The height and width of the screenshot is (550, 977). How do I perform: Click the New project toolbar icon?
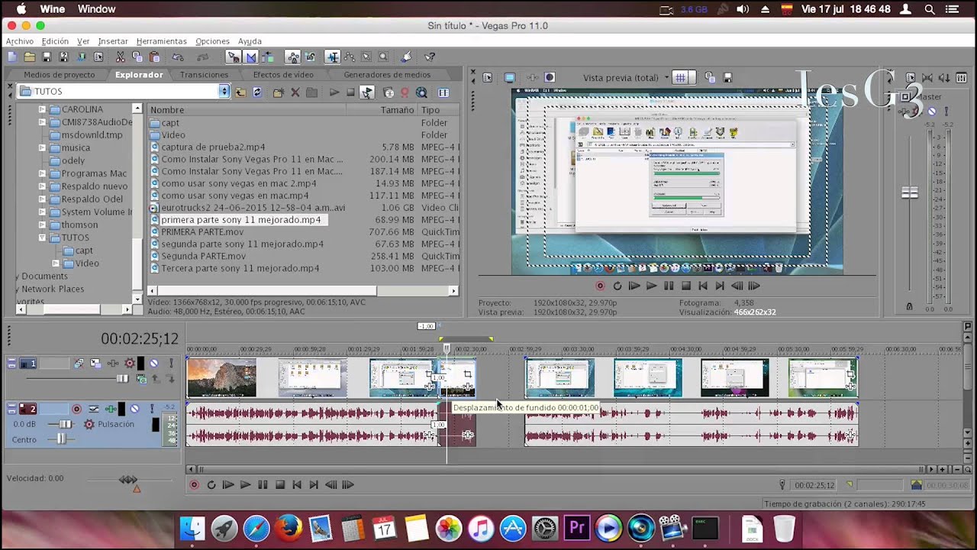(12, 57)
